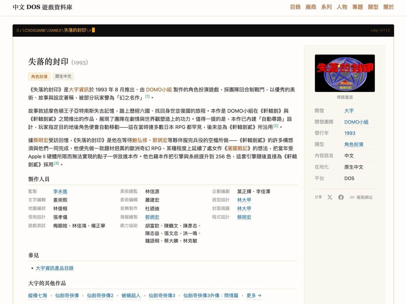
Task: Open the 專題 navigation link
Action: 357,7
